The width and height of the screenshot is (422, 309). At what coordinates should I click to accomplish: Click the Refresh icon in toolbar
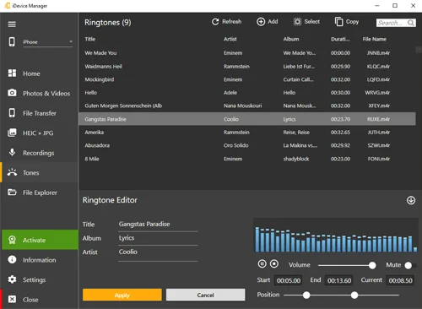click(215, 22)
